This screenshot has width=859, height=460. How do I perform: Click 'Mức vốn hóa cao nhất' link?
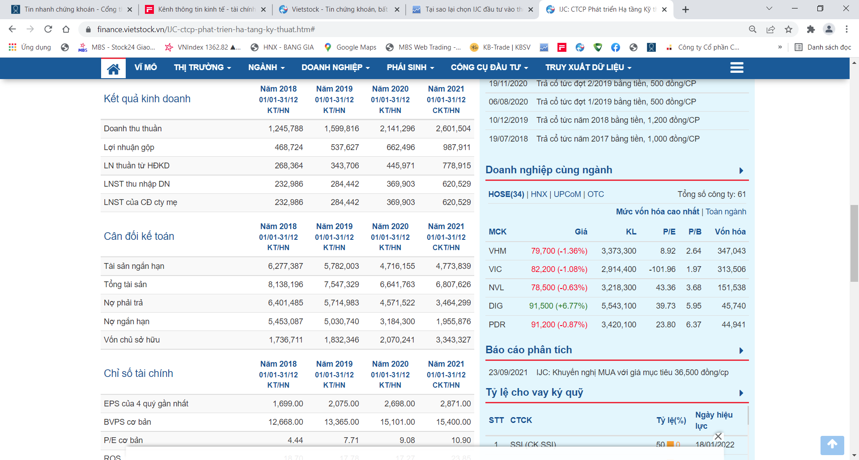tap(657, 212)
